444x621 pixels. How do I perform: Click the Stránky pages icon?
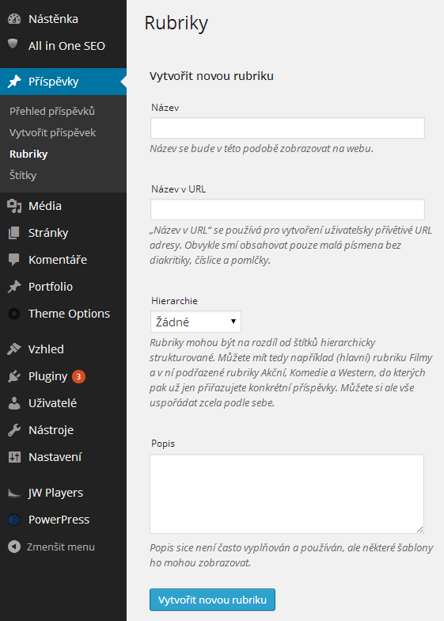[14, 233]
